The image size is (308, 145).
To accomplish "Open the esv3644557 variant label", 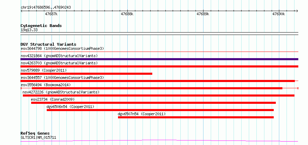I will coord(62,78).
